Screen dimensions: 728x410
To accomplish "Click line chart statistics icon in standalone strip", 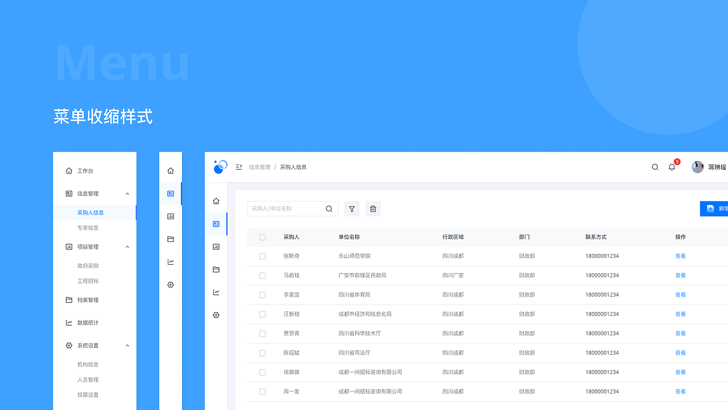I will pos(171,262).
